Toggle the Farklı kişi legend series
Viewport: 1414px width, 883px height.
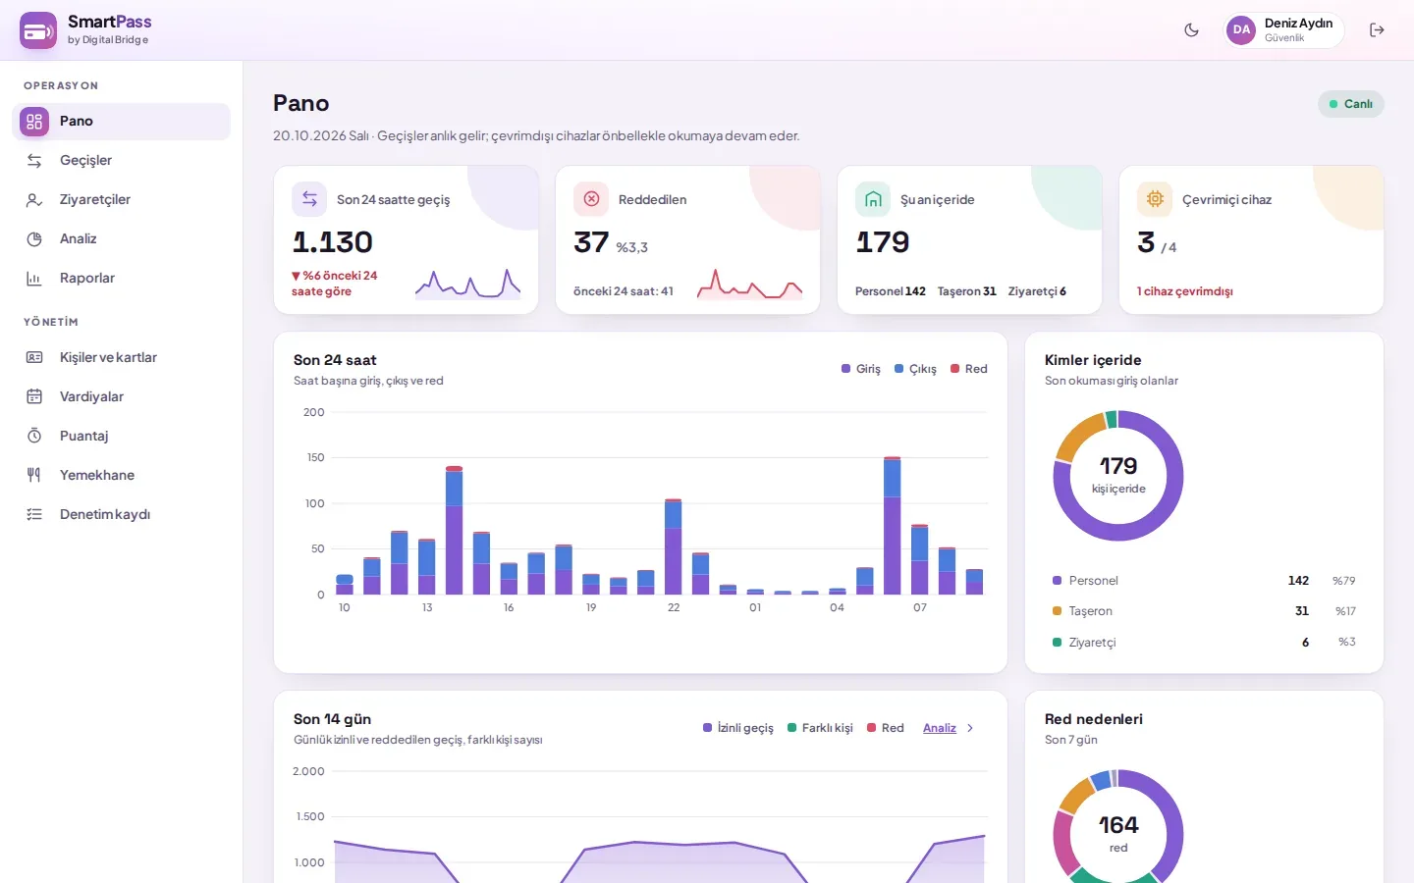820,729
